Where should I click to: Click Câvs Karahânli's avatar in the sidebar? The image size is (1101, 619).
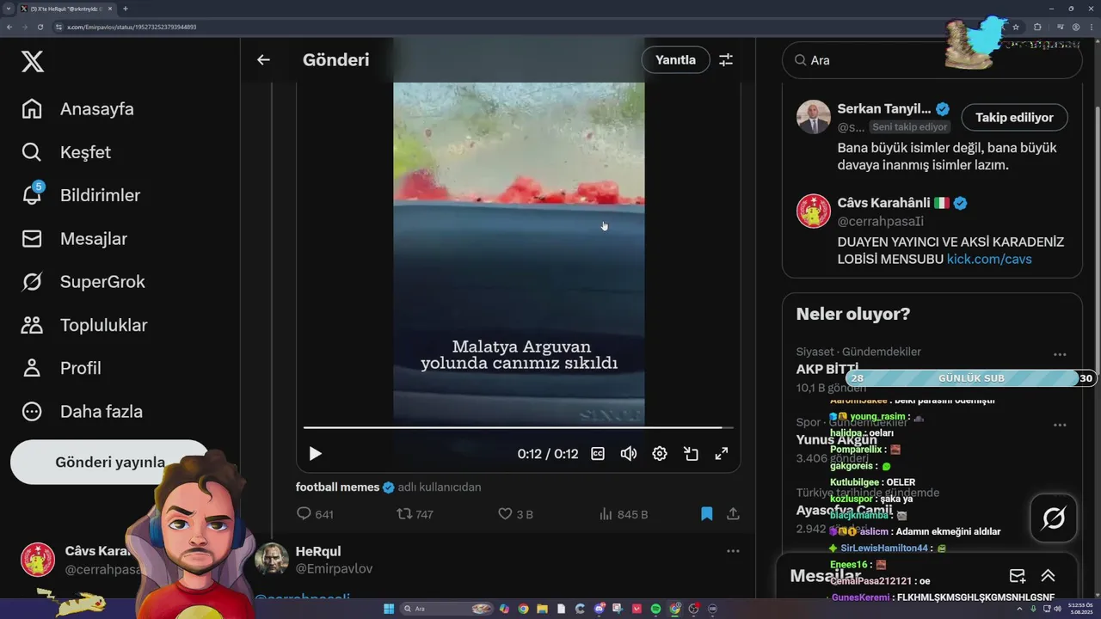click(813, 211)
